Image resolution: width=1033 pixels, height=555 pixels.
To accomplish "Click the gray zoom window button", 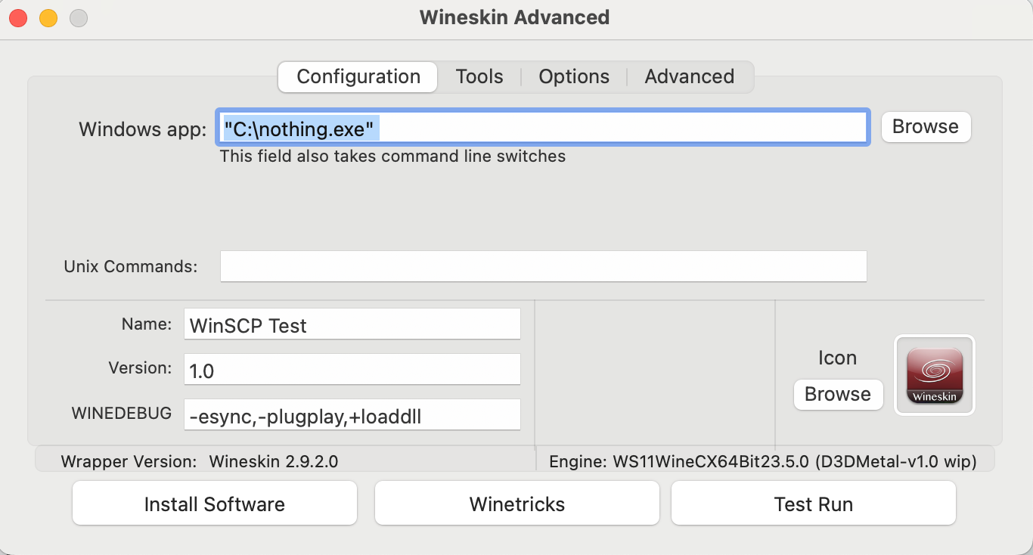I will click(x=79, y=18).
